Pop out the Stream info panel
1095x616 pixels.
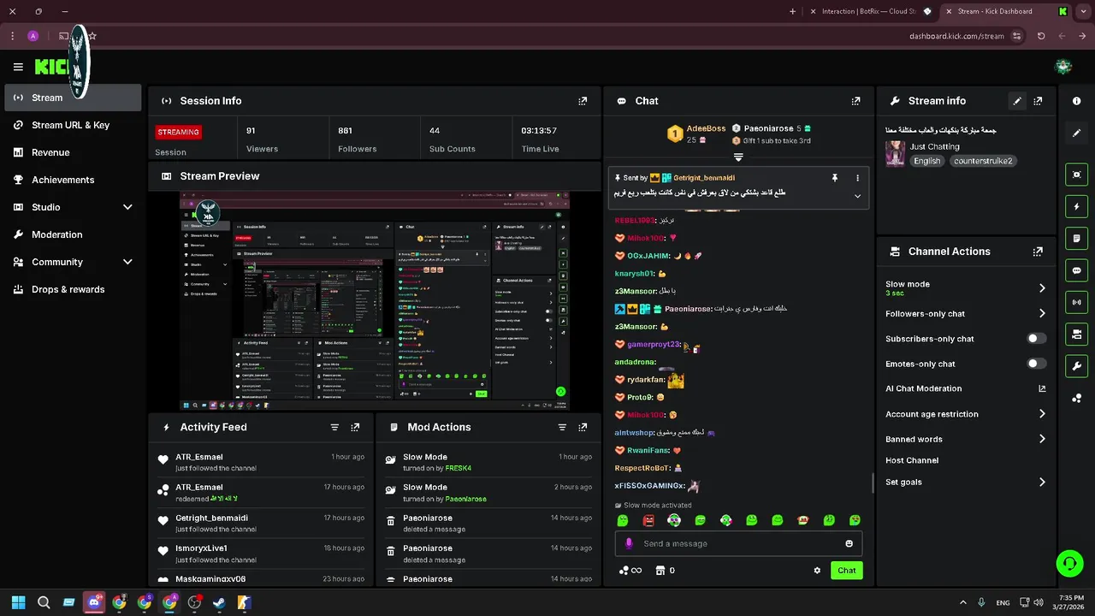(1038, 101)
